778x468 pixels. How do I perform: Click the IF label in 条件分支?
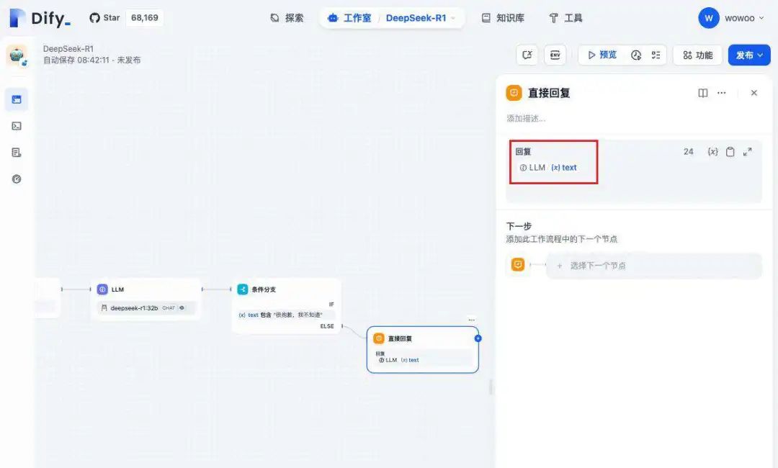tap(331, 305)
